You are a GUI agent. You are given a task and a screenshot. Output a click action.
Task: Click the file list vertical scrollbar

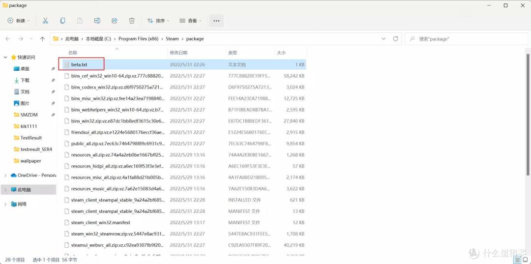coord(529,115)
